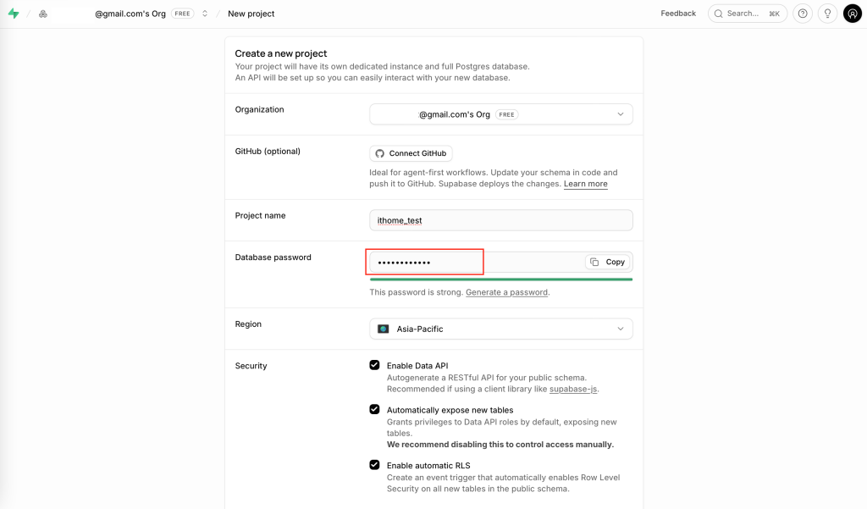Image resolution: width=867 pixels, height=509 pixels.
Task: Open the help question mark icon
Action: [803, 14]
